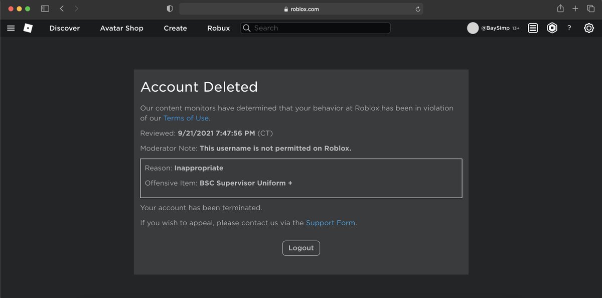The image size is (602, 298).
Task: Click the help question mark icon
Action: 569,28
